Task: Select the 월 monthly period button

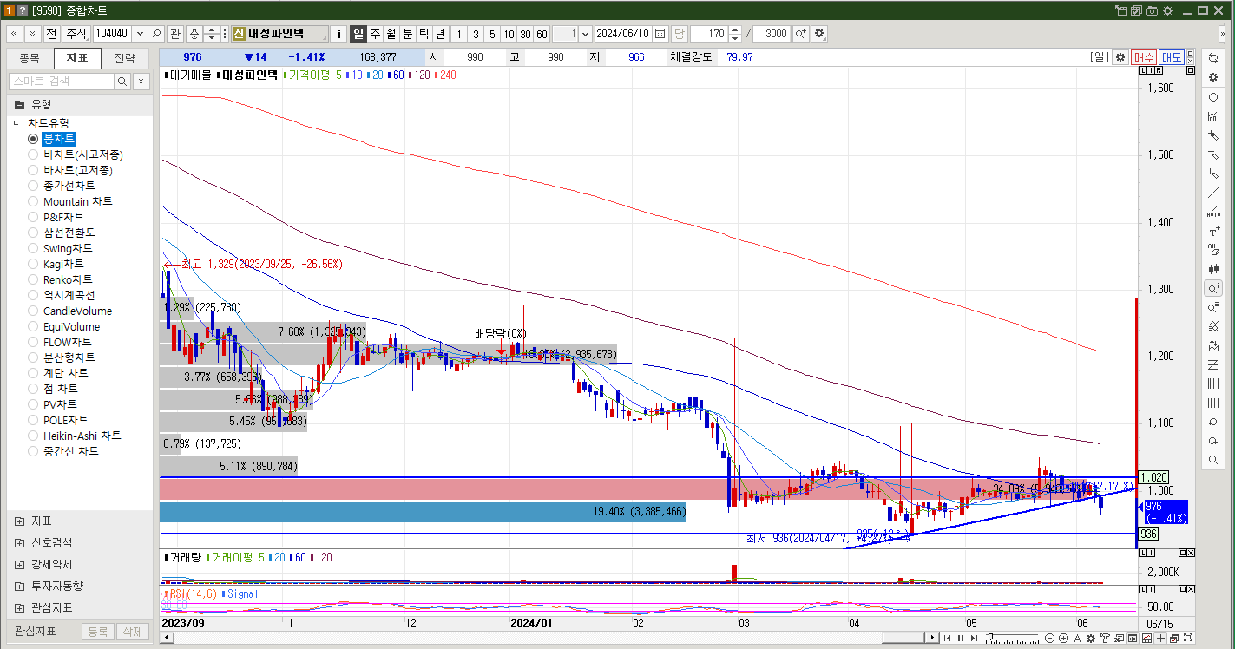Action: (x=391, y=34)
